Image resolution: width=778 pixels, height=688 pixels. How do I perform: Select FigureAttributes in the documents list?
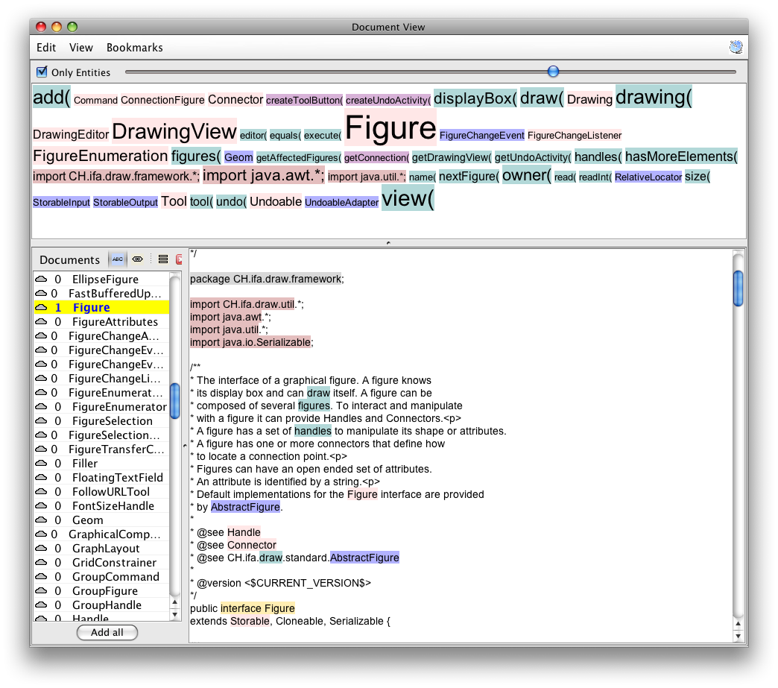click(x=115, y=322)
